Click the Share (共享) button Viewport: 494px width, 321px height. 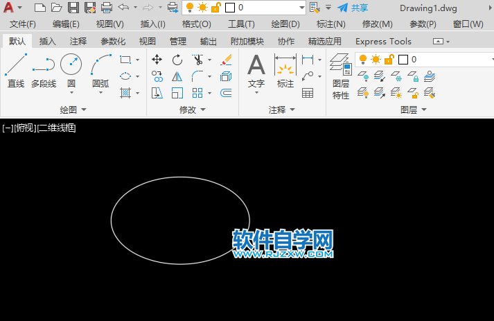353,8
